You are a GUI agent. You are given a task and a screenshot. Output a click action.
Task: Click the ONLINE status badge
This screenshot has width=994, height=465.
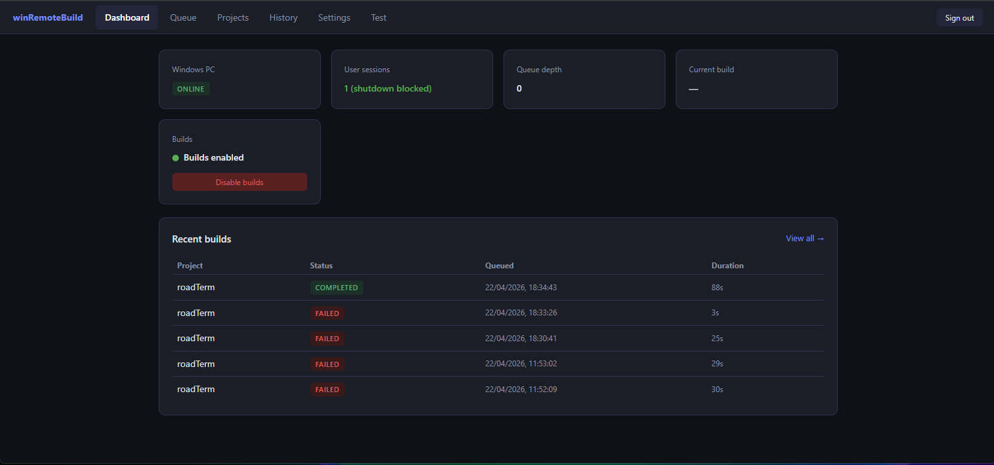pyautogui.click(x=190, y=88)
